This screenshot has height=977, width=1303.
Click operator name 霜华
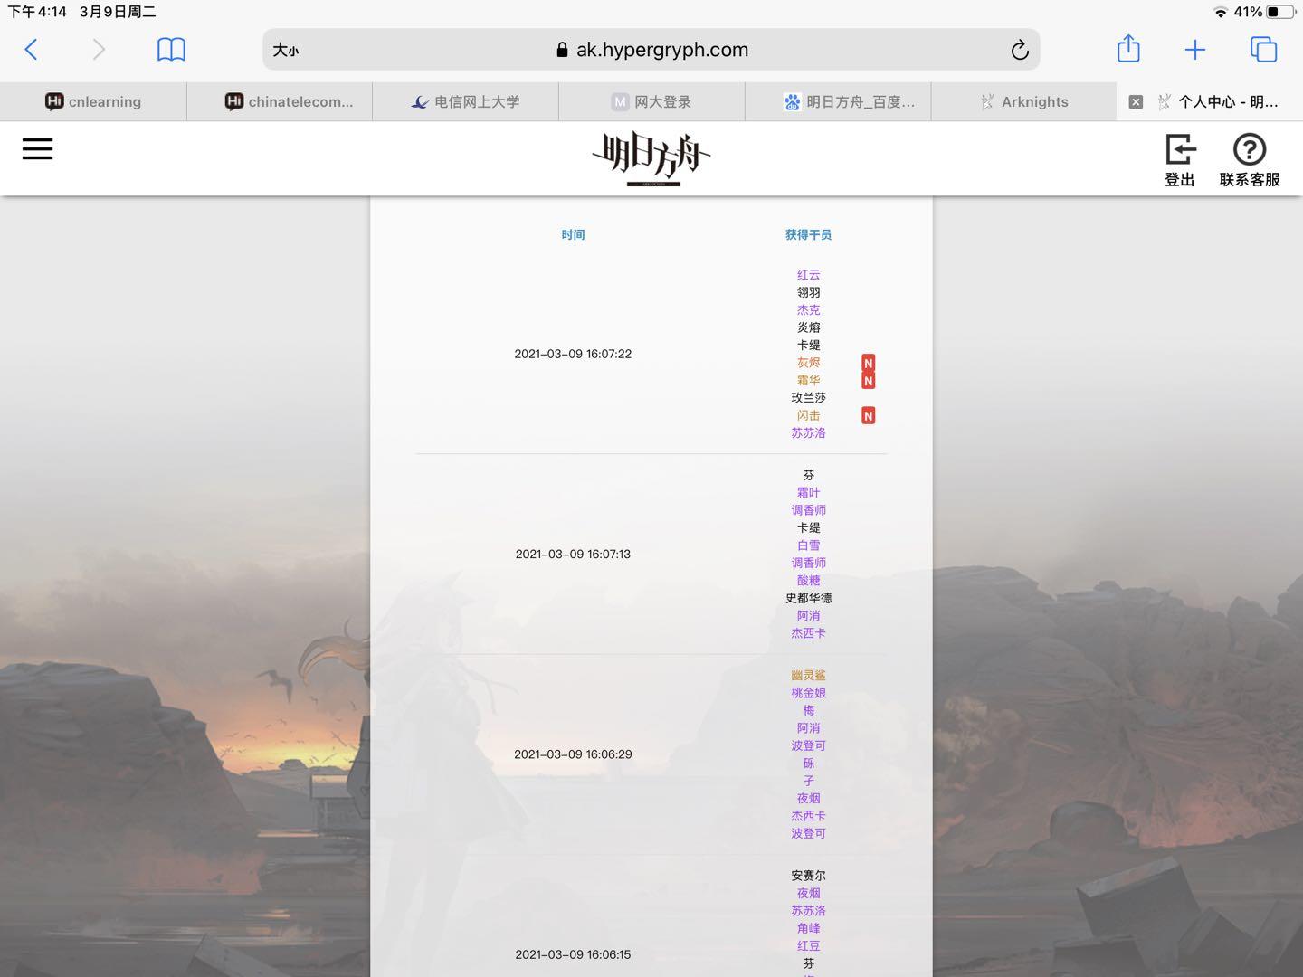pos(808,380)
